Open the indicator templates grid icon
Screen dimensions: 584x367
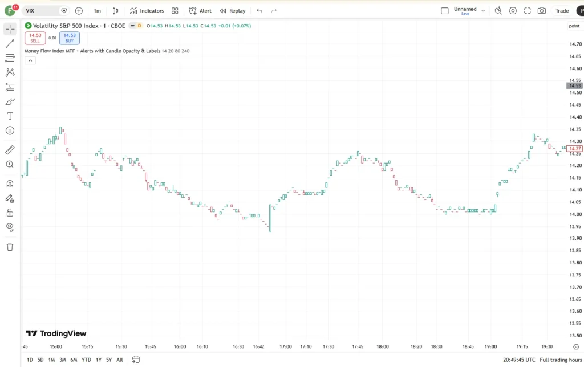175,11
